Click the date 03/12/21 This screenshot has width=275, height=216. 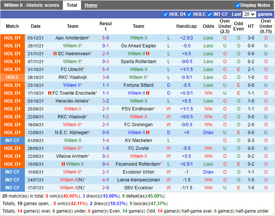[35, 38]
